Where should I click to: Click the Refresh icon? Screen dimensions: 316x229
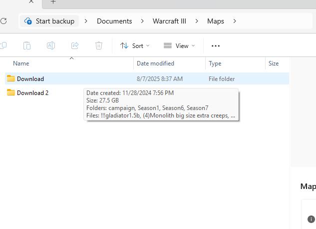3,21
